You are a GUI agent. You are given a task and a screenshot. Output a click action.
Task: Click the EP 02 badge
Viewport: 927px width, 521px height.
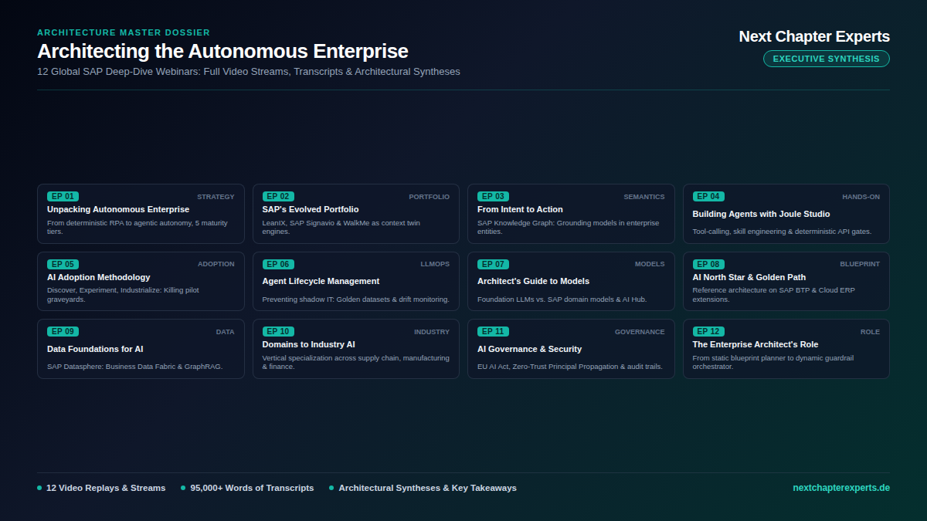pyautogui.click(x=278, y=197)
